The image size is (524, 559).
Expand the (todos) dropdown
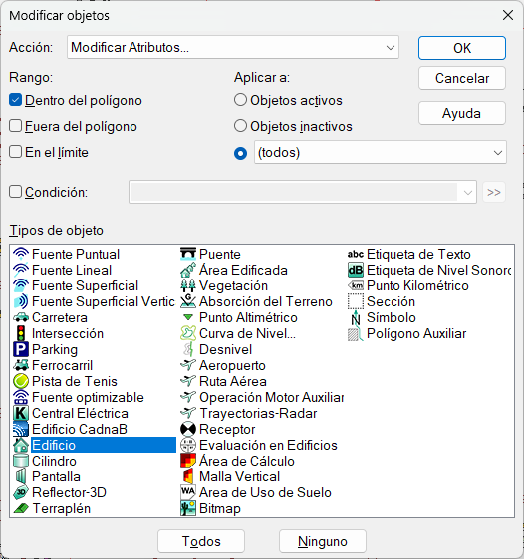pyautogui.click(x=381, y=152)
